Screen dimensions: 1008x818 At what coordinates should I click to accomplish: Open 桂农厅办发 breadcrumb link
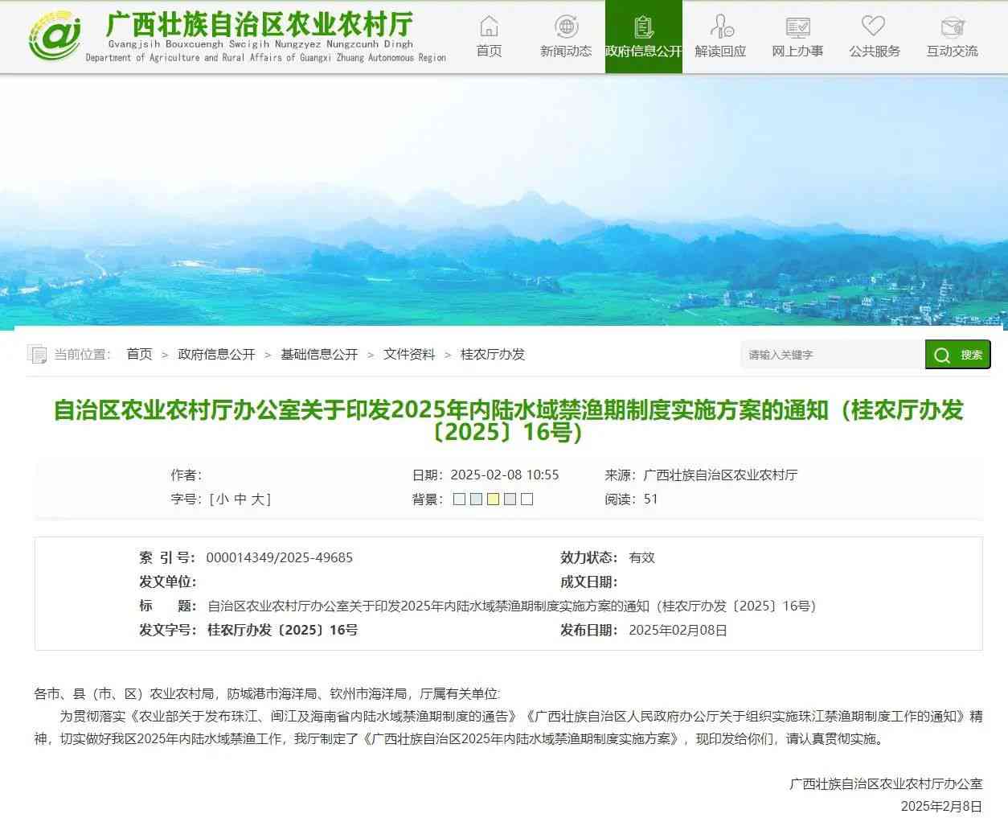(x=493, y=355)
